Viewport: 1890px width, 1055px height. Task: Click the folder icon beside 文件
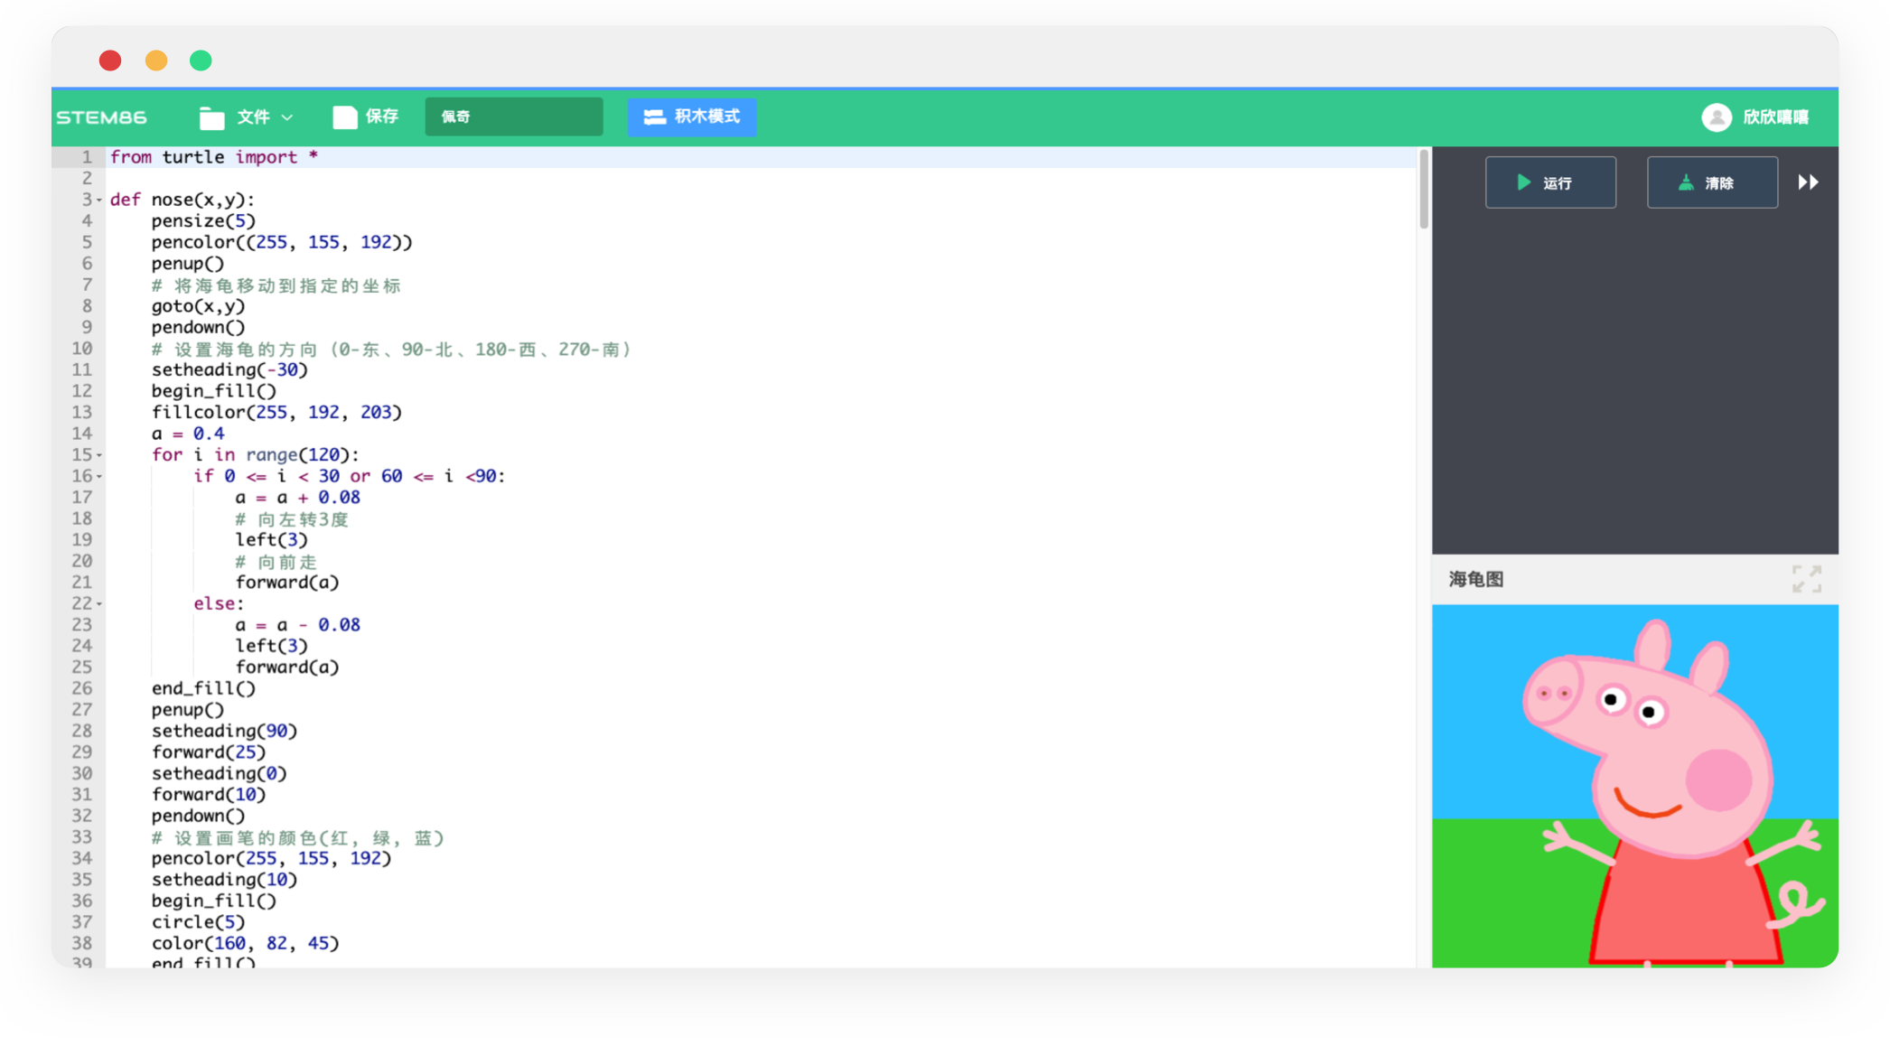click(x=211, y=117)
